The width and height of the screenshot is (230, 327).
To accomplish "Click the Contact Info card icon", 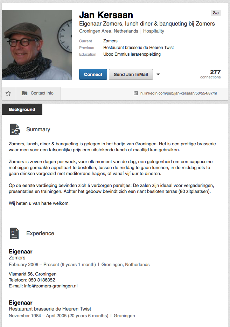I will point(25,93).
